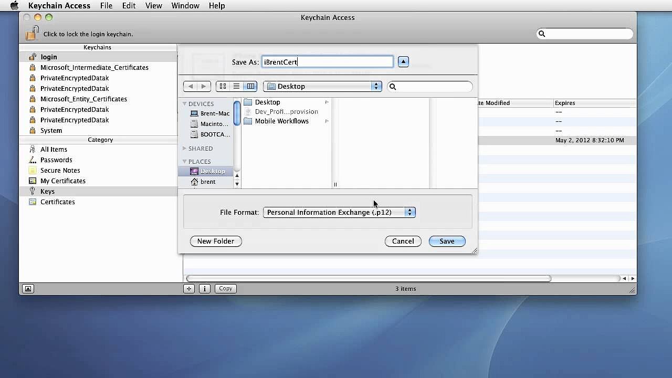
Task: Go back in the file browser
Action: coord(190,86)
